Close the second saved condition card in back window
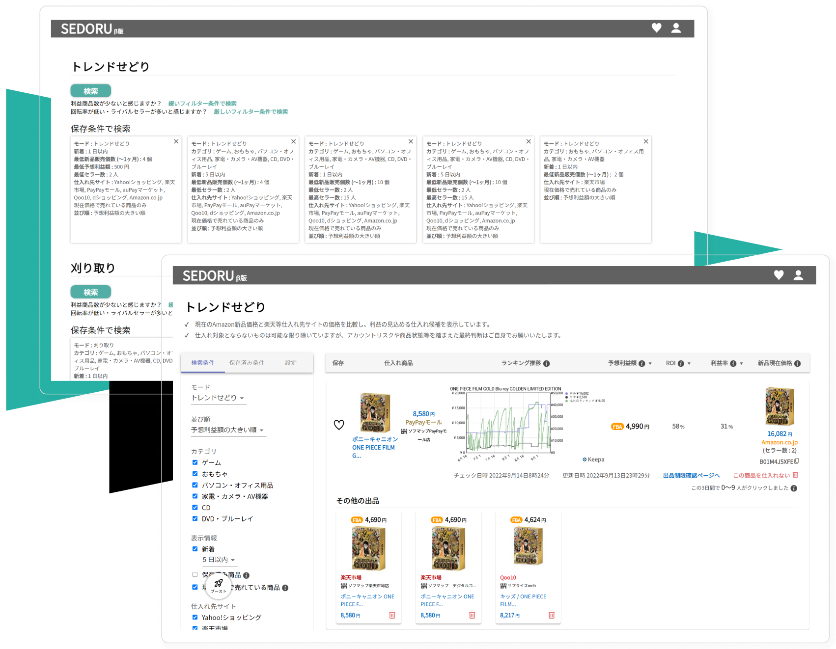The width and height of the screenshot is (836, 649). (x=293, y=141)
